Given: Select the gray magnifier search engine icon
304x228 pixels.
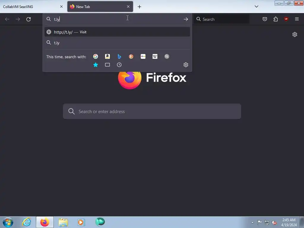Looking at the screenshot, I should tap(167, 56).
